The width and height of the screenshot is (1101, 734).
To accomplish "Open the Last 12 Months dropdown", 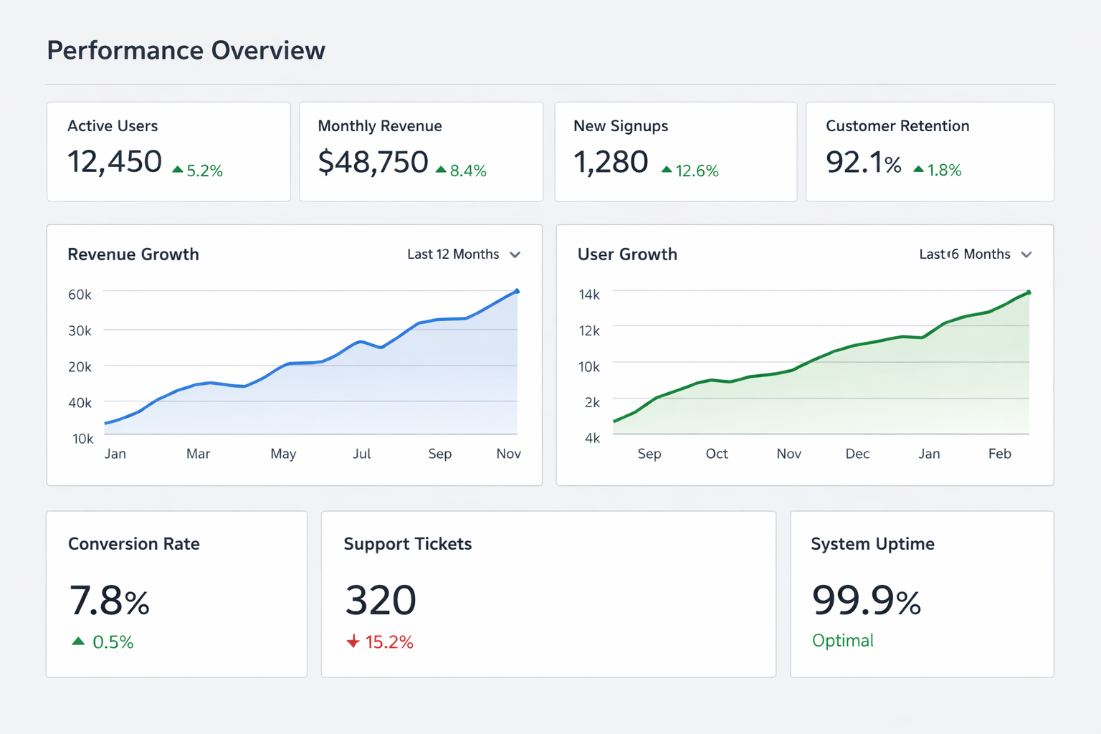I will pos(453,254).
